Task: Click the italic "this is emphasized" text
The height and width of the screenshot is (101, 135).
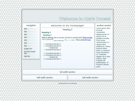Action: tap(75, 38)
